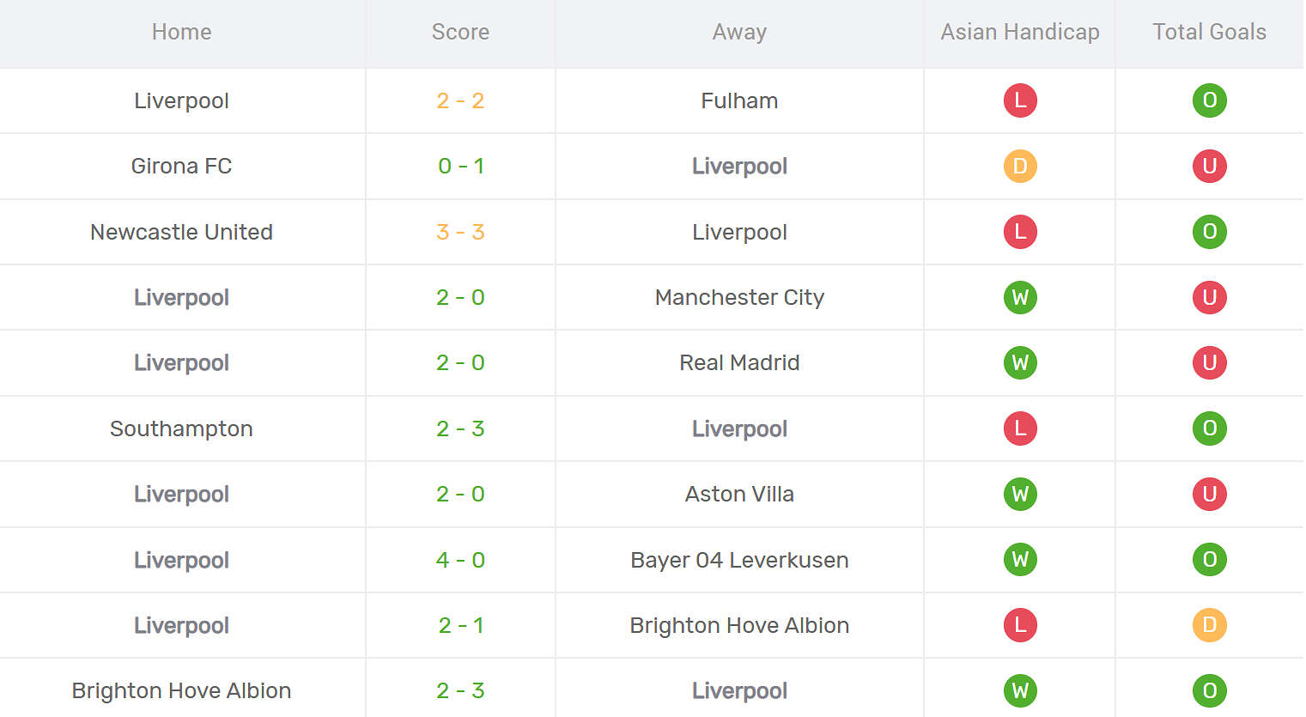Click the green O total goals badge on Newcastle row
Image resolution: width=1306 pixels, height=717 pixels.
[1210, 232]
